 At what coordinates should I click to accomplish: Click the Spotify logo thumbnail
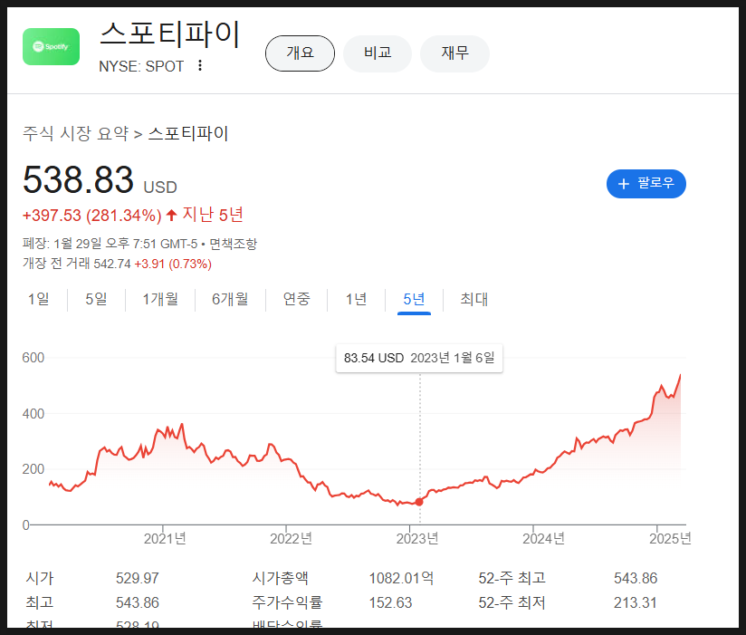[x=51, y=46]
